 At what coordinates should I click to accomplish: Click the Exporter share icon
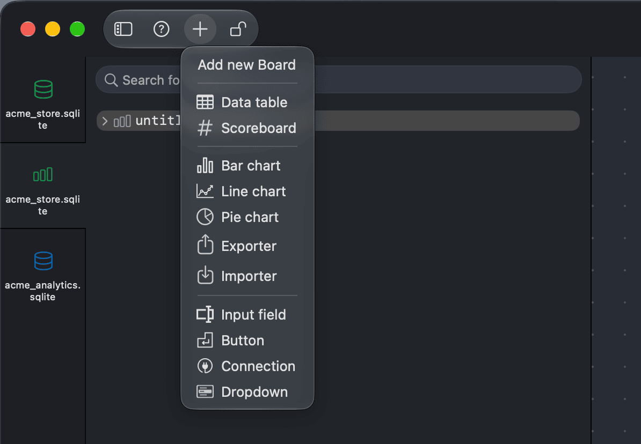205,245
